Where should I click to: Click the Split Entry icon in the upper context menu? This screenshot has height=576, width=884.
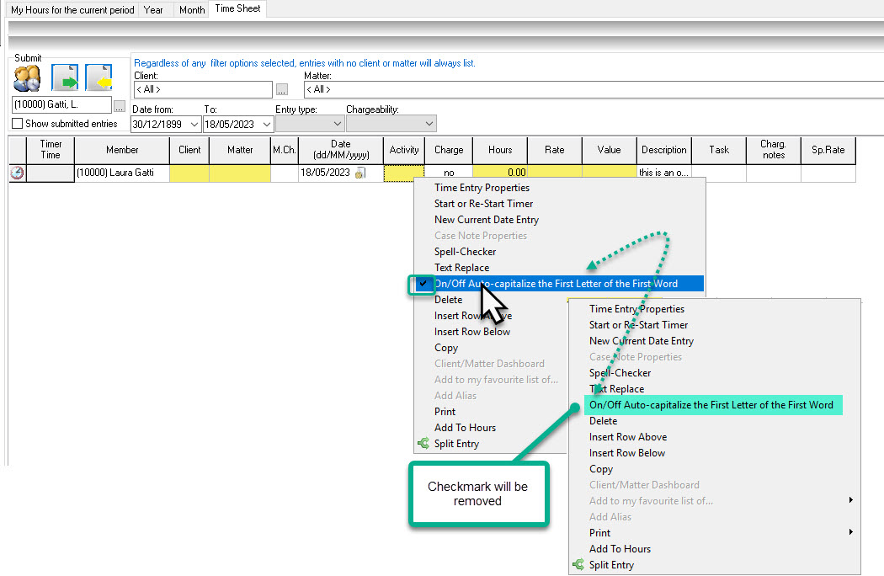click(x=423, y=444)
